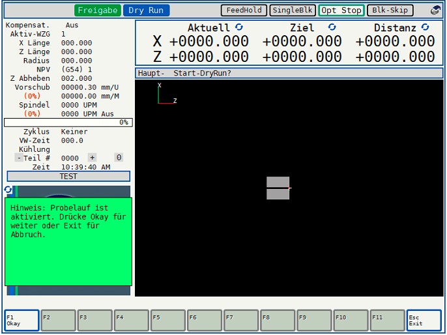Click the F4 softkey
This screenshot has height=335, width=447.
tap(131, 321)
